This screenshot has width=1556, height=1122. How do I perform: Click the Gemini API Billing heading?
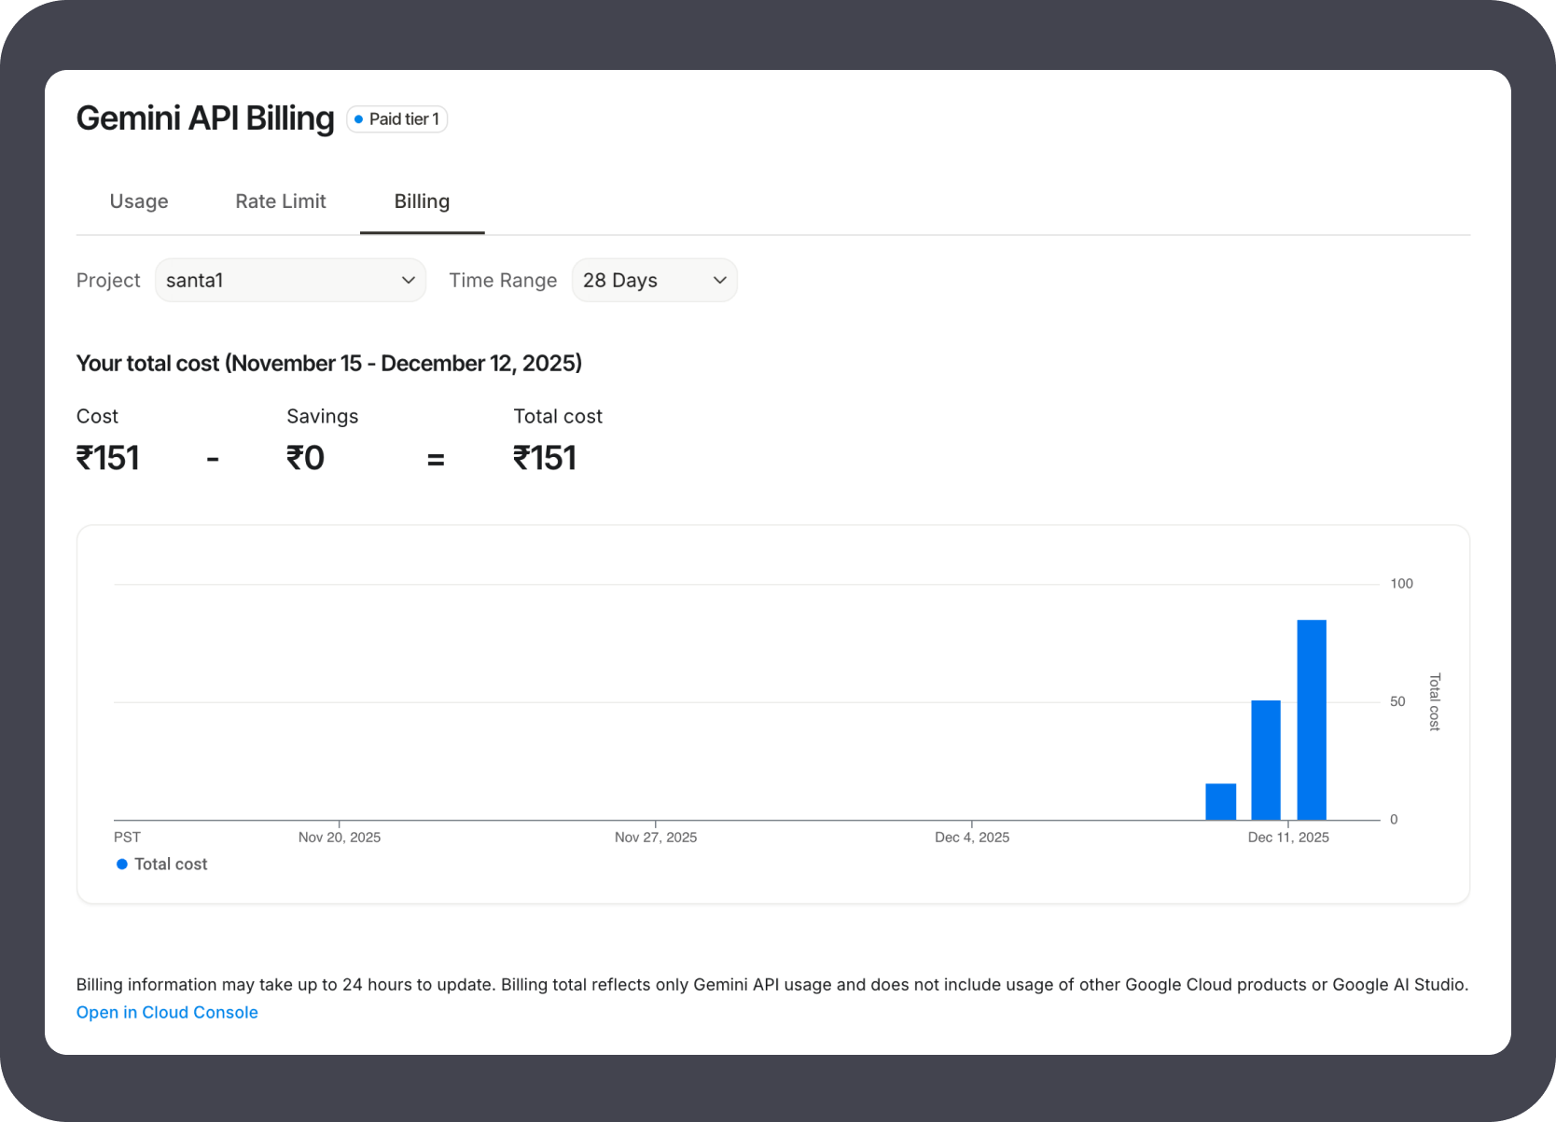tap(205, 118)
